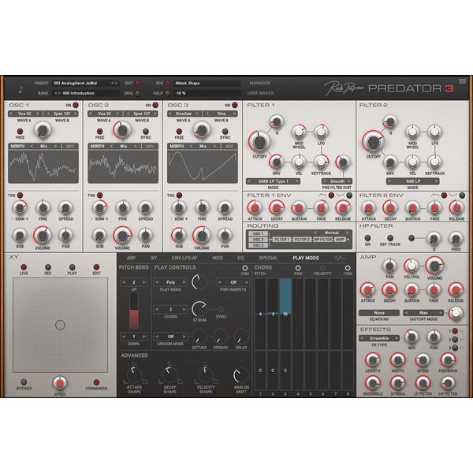
Task: Switch to the SPECIAL tab
Action: tap(268, 258)
